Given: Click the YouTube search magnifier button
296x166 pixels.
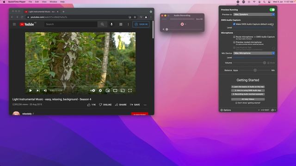Looking at the screenshot, I should (102, 24).
